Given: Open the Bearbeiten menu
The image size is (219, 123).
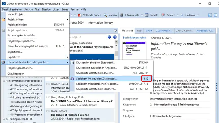Looking at the screenshot, I should pyautogui.click(x=16, y=10).
